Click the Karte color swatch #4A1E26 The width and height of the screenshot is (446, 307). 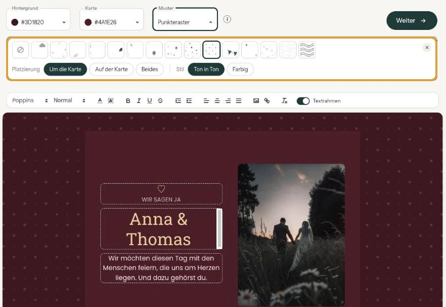(88, 22)
